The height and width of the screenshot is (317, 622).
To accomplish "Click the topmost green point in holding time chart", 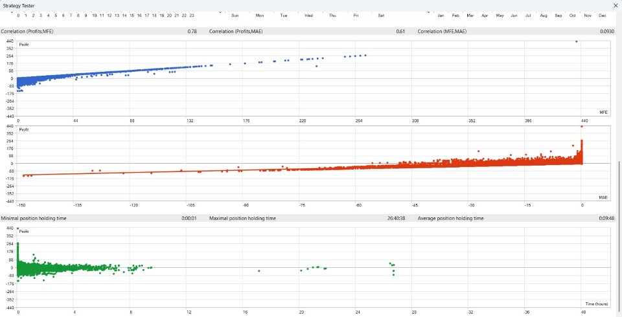I will (x=18, y=228).
